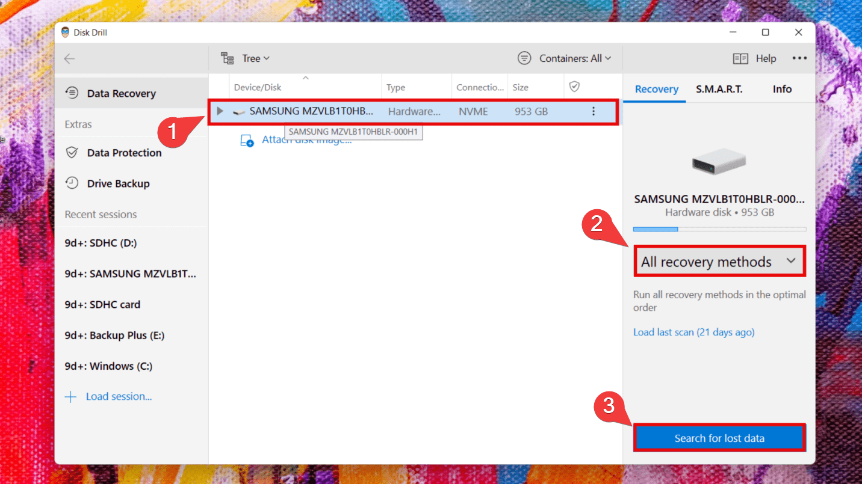Click the Load session link
The image size is (862, 484).
pos(108,396)
